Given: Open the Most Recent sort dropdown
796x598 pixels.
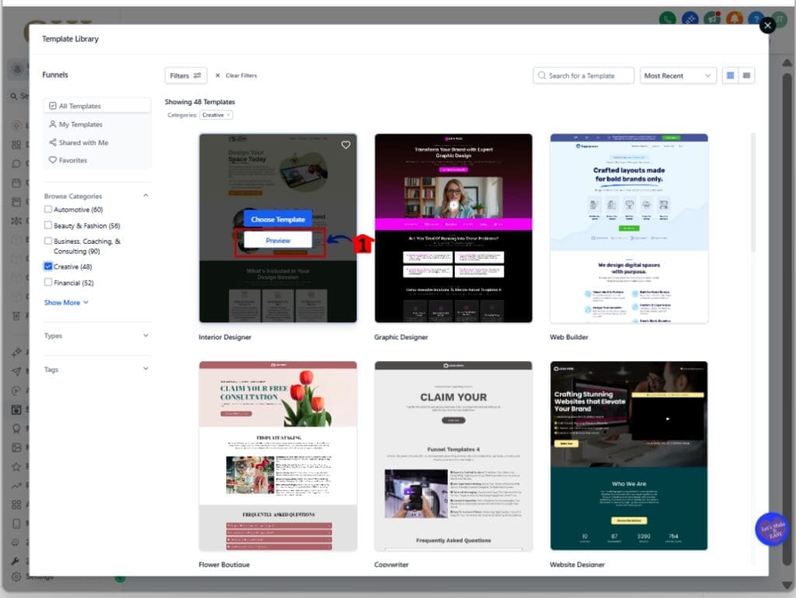Looking at the screenshot, I should click(x=678, y=75).
